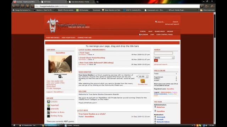The width and height of the screenshot is (227, 127).
Task: Click the user icon beside Ammopak
Action: [155, 117]
